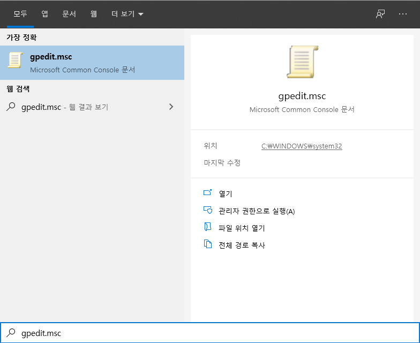Viewport: 420px width, 343px height.
Task: Click the large gpedit.msc preview icon
Action: pyautogui.click(x=302, y=62)
